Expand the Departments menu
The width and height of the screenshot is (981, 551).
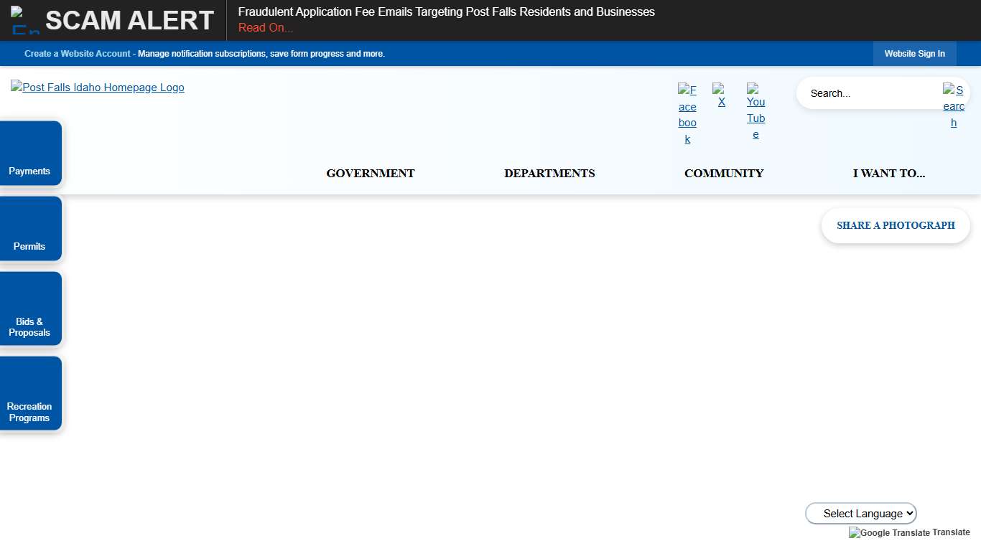tap(549, 174)
